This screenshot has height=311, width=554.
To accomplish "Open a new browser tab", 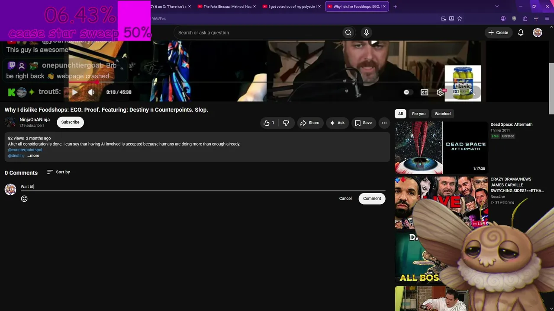I will [x=395, y=6].
